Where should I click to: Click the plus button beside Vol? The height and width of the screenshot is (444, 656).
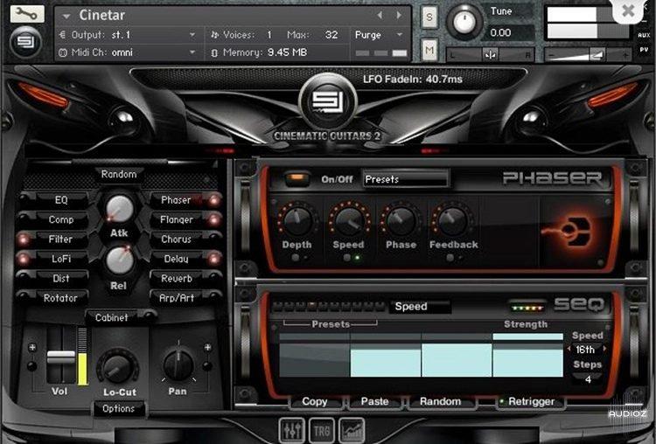pos(31,348)
